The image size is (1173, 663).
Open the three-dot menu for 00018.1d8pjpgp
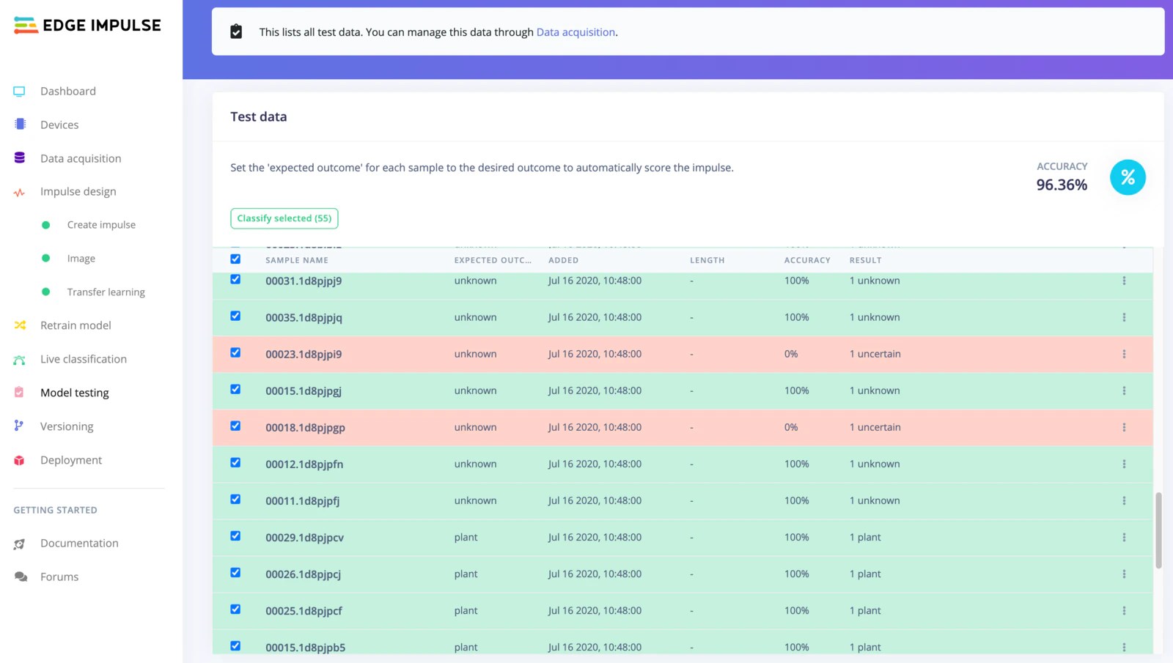point(1125,426)
